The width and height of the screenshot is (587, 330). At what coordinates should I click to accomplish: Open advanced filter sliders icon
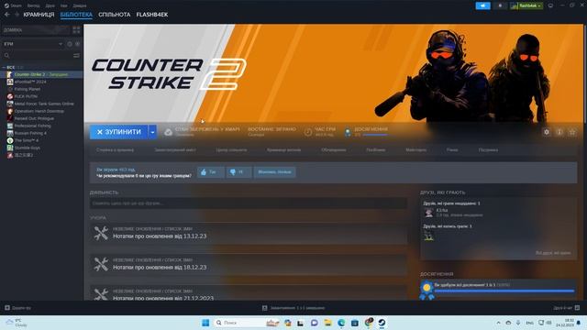[76, 55]
